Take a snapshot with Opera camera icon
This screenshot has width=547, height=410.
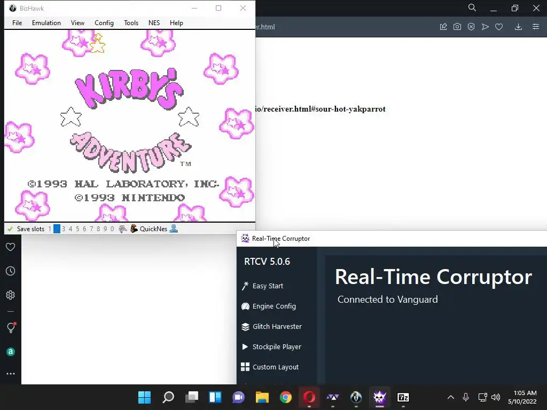tap(457, 27)
